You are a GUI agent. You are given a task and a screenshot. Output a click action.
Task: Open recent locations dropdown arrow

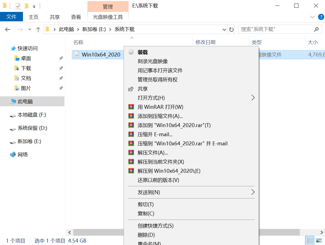tap(30, 29)
